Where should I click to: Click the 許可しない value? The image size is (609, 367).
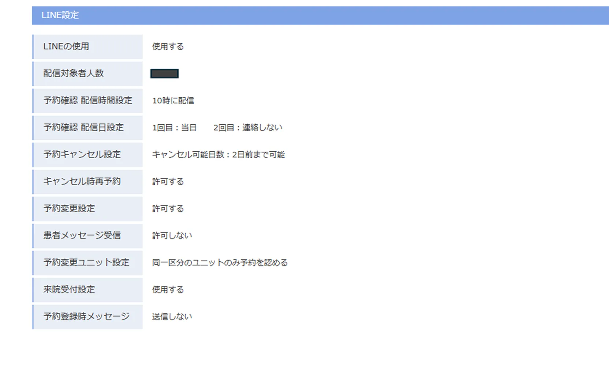click(172, 236)
